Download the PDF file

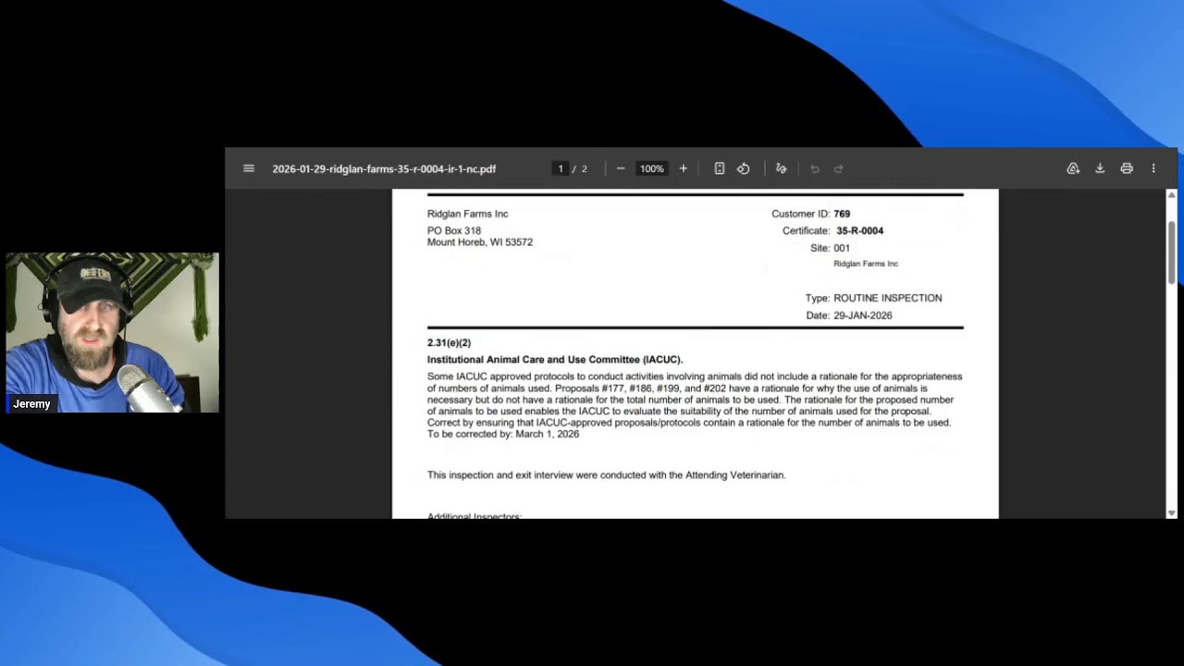pos(1100,168)
